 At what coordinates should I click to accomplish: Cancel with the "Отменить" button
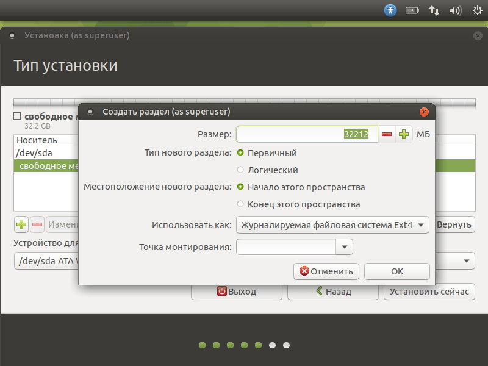[326, 271]
